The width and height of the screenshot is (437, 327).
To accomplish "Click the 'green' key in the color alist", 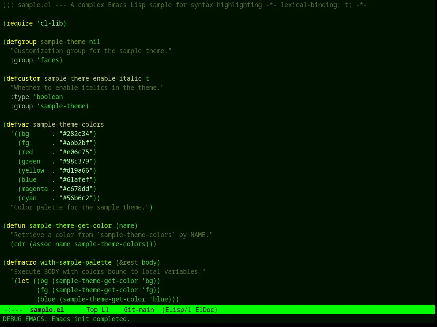I will coord(31,161).
